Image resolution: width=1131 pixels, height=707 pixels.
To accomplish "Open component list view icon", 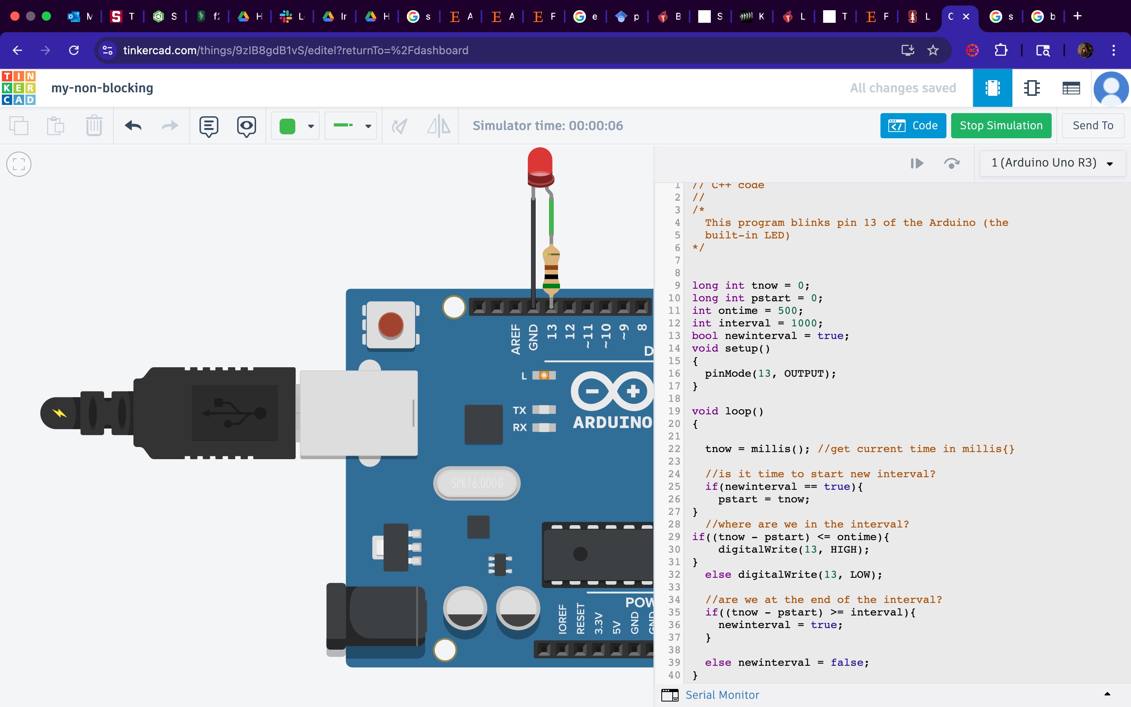I will (1071, 88).
